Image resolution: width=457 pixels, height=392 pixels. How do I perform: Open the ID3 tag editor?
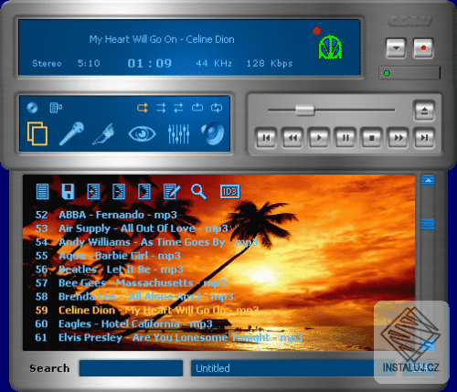point(230,192)
